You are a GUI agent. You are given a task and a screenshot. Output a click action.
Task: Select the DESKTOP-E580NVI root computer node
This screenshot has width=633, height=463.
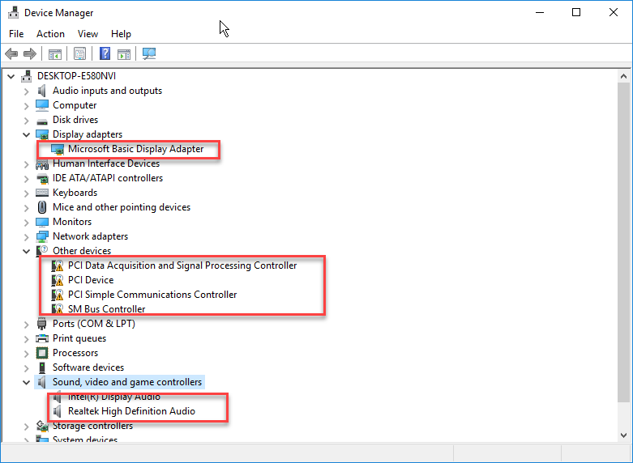click(x=77, y=76)
